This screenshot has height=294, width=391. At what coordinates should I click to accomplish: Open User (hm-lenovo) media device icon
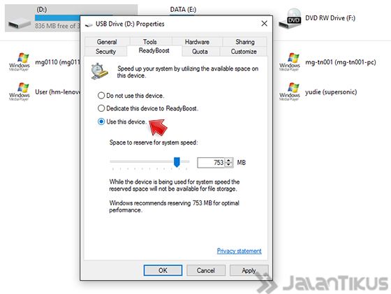pos(20,91)
